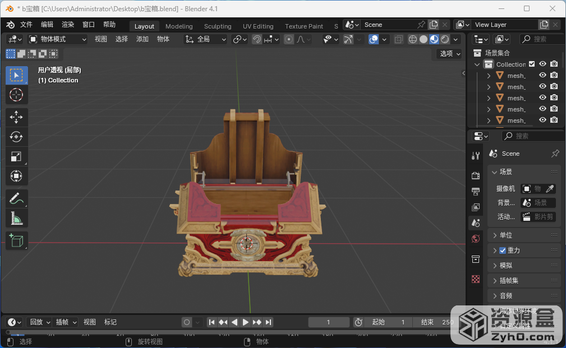Open the 文件 file menu
This screenshot has height=348, width=566.
[x=26, y=25]
